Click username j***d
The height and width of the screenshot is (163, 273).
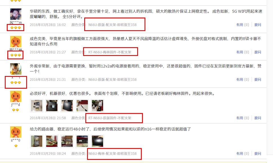point(15,105)
